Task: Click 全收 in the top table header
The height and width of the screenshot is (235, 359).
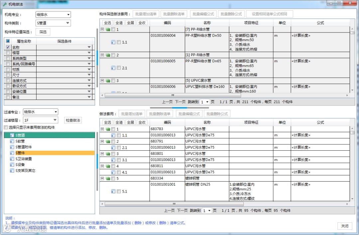Action: pyautogui.click(x=142, y=23)
